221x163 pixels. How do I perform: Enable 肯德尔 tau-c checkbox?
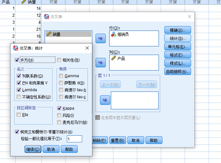61,97
